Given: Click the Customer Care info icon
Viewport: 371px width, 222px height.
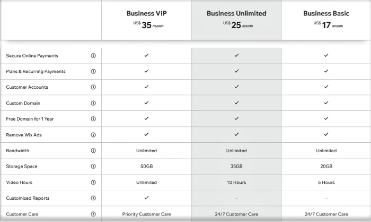Looking at the screenshot, I should coord(93,214).
